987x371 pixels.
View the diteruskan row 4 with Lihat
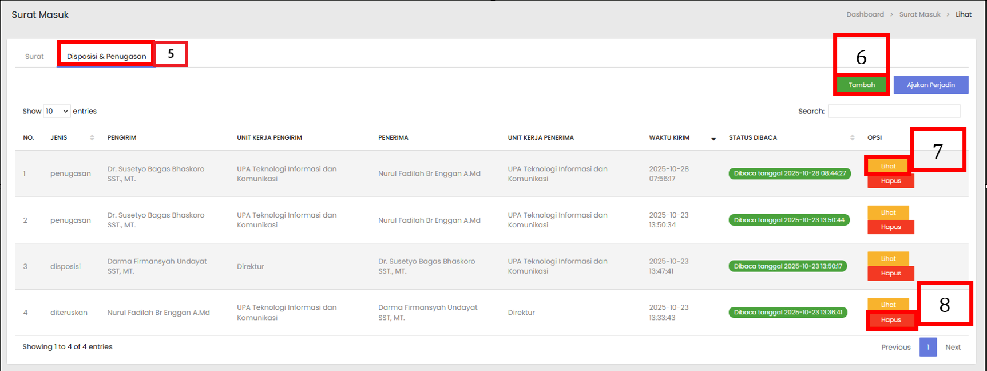(x=888, y=305)
